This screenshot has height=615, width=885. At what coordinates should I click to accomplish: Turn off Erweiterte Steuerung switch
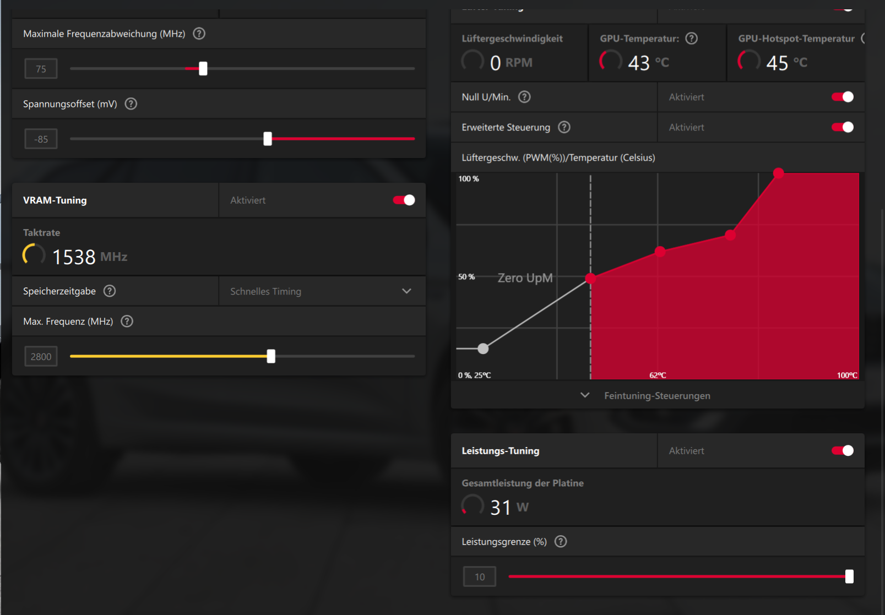(x=843, y=127)
